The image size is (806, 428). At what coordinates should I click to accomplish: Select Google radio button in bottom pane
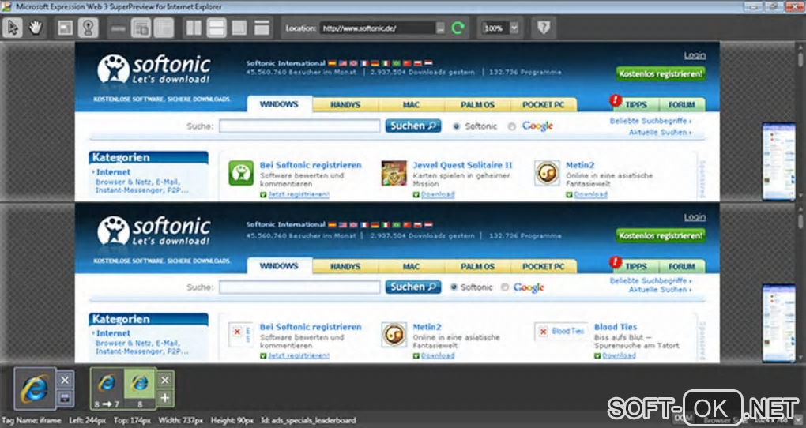tap(504, 287)
